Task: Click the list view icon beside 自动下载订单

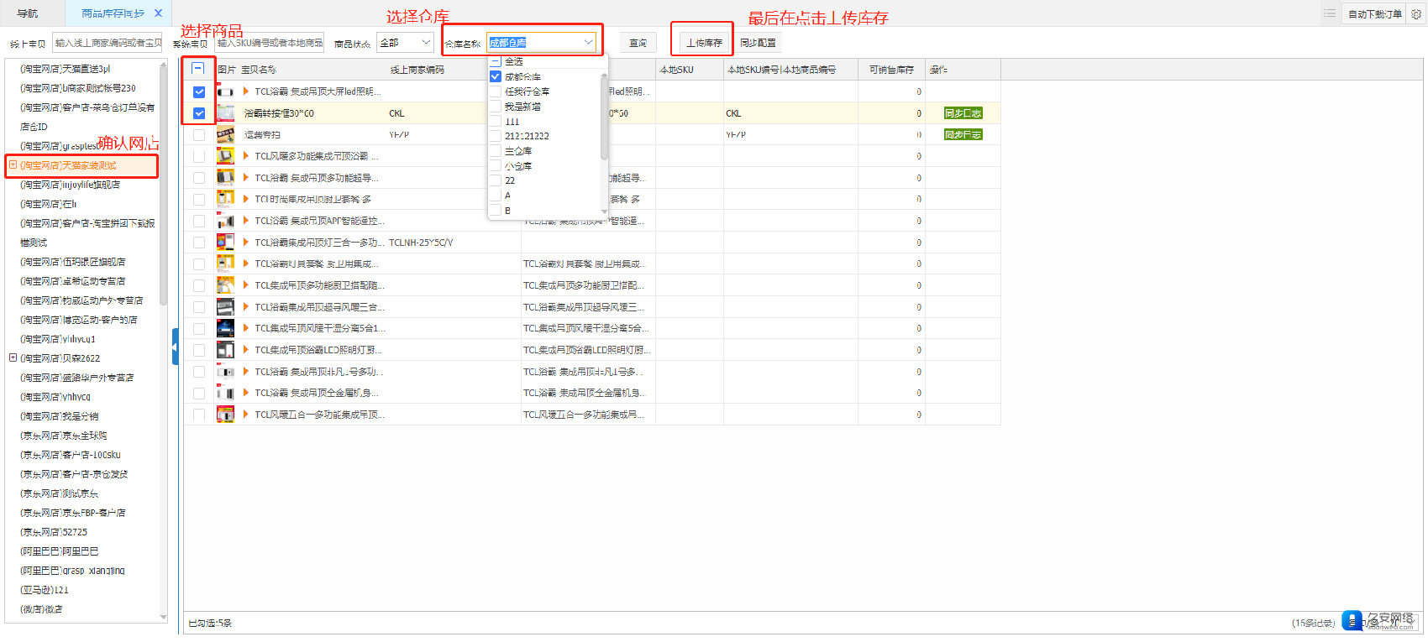Action: point(1330,13)
